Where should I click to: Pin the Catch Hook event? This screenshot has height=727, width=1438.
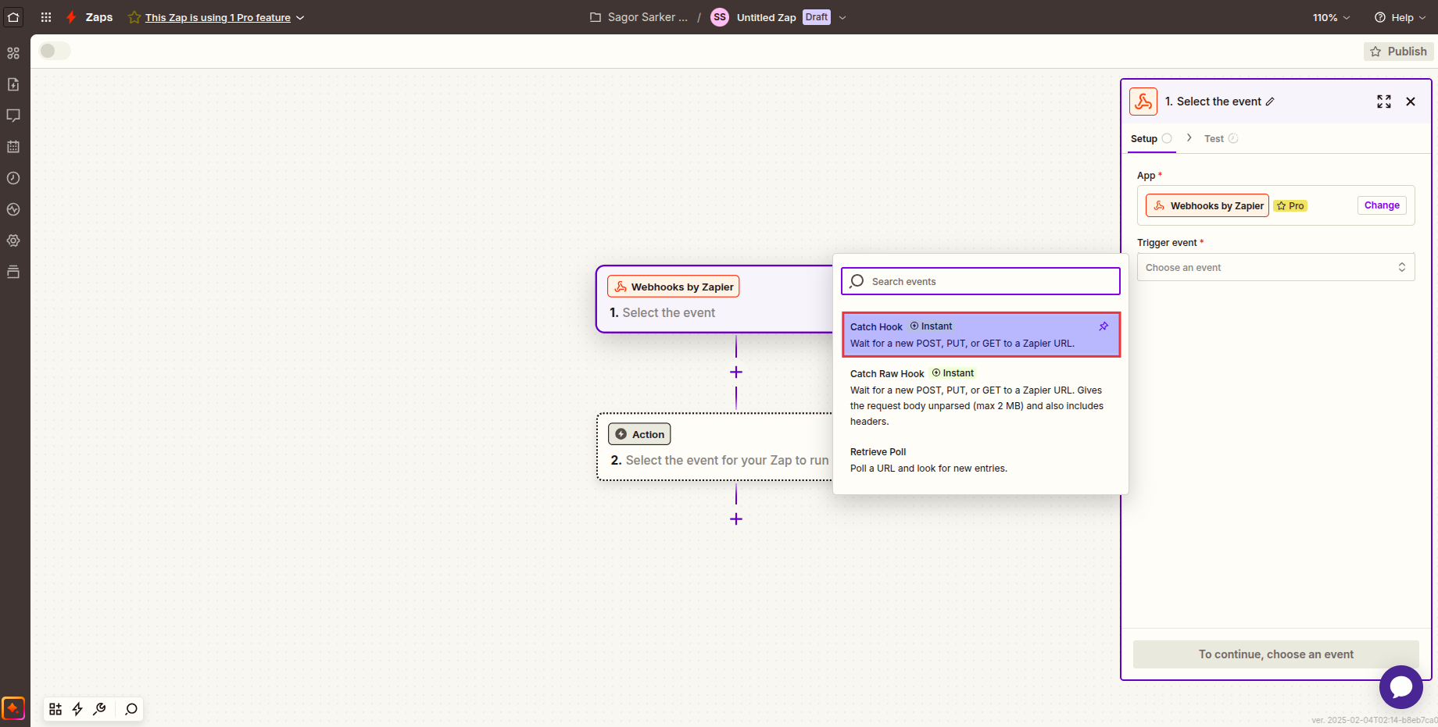click(1104, 326)
